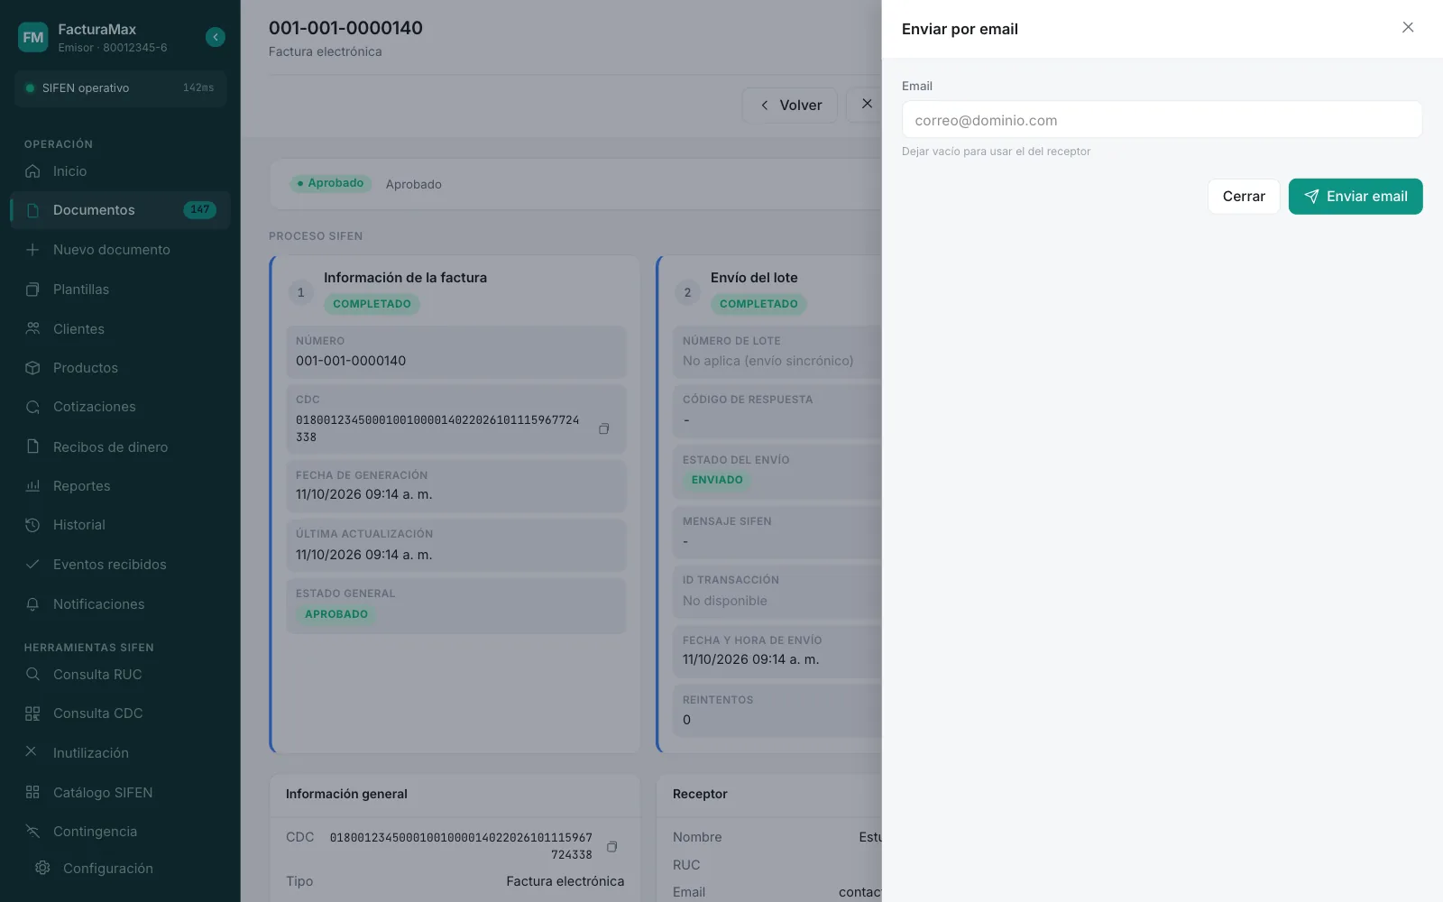1443x902 pixels.
Task: Copy the CDC in the factura info card
Action: [x=604, y=428]
